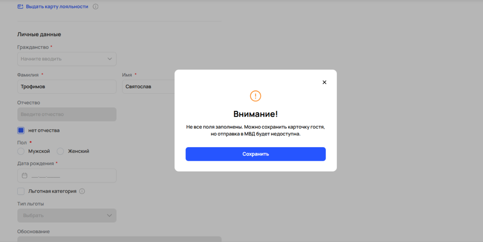Click the loyalty card icon
Screen dimensions: 483x242
point(21,7)
